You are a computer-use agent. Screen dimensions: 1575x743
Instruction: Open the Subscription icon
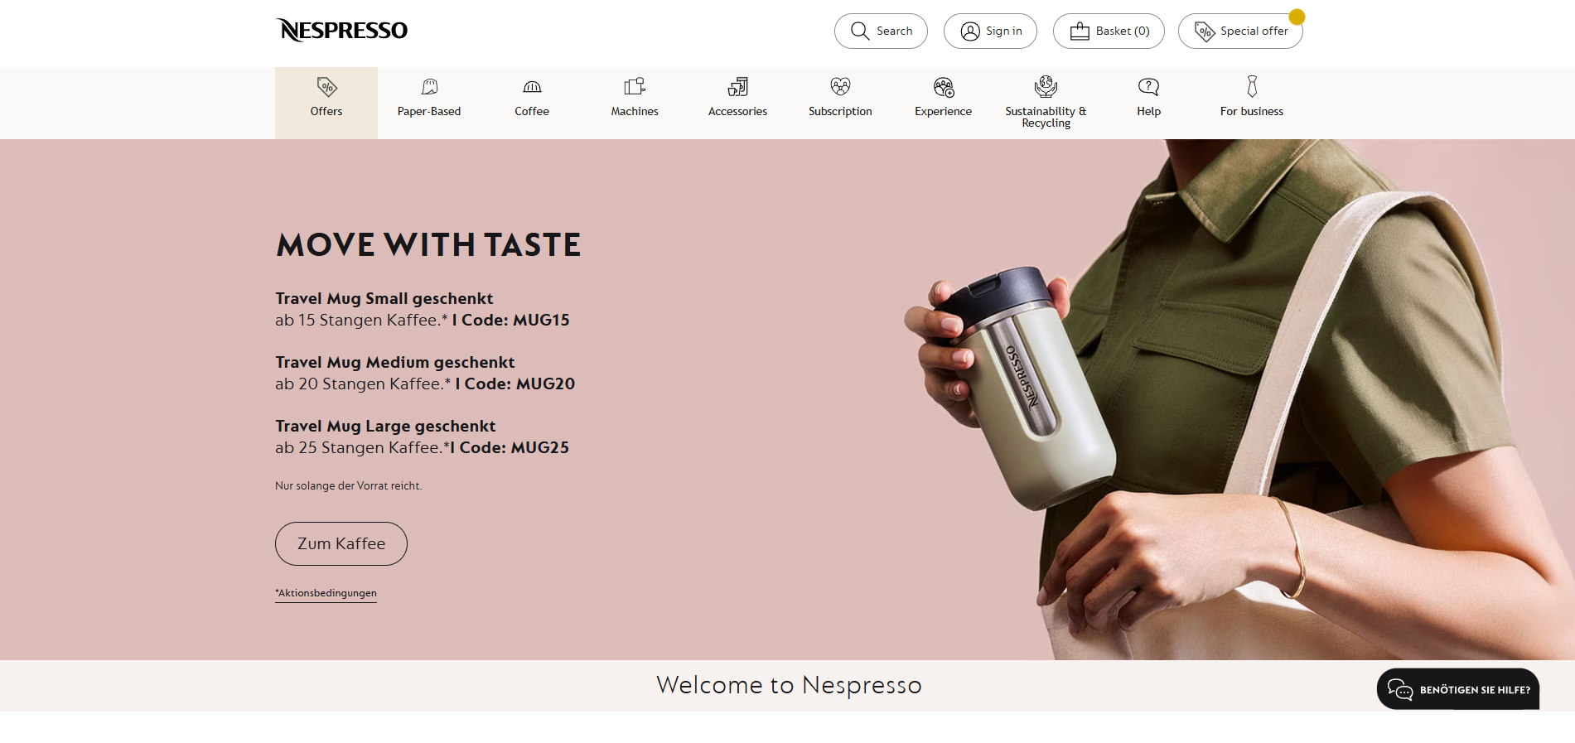(840, 87)
